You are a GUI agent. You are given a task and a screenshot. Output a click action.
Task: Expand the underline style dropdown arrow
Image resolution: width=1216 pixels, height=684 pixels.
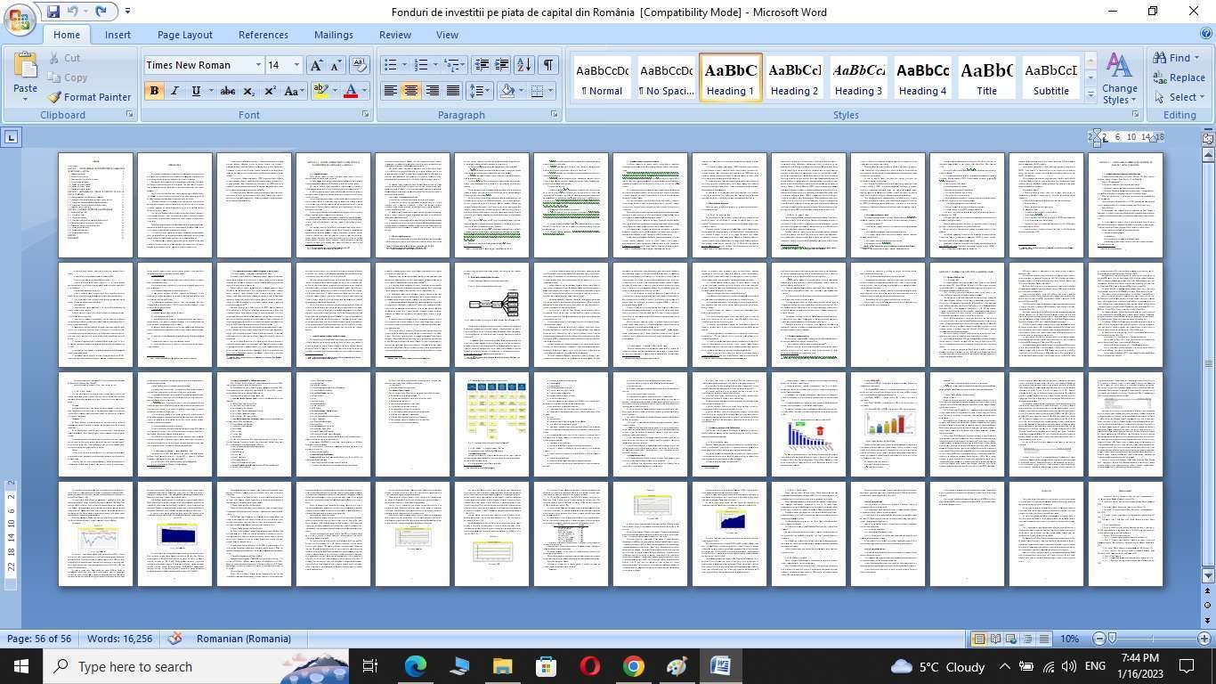coord(210,91)
